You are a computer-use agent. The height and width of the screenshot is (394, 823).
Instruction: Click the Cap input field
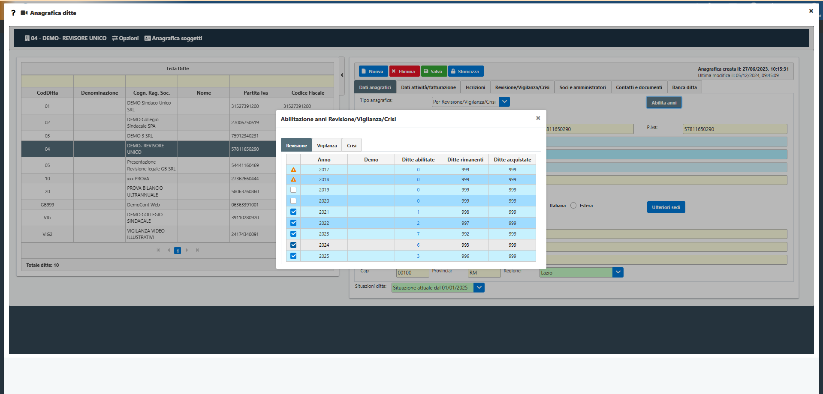(412, 273)
